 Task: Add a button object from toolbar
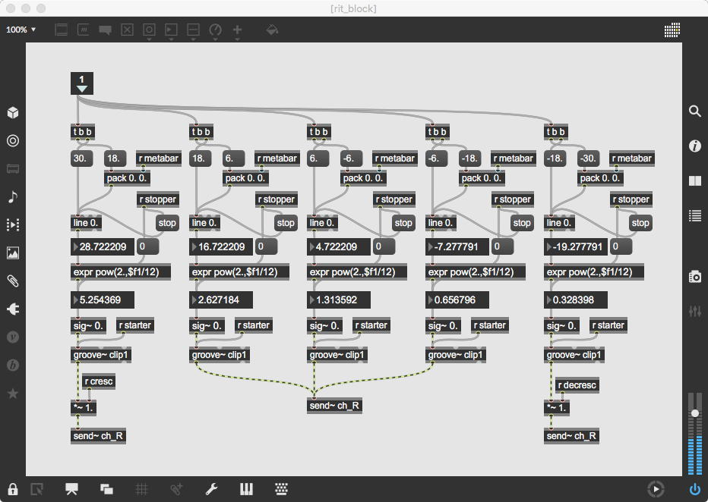coord(149,30)
